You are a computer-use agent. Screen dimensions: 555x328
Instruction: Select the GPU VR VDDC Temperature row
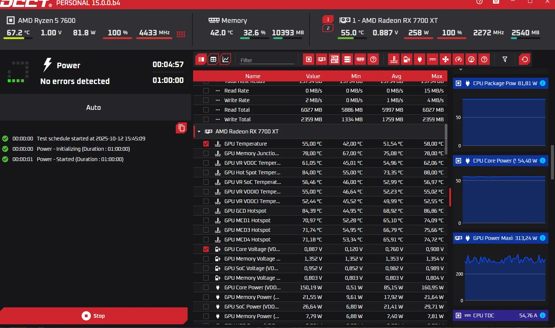(320, 163)
